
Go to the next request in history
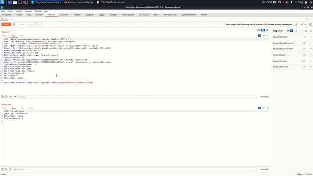point(37,24)
